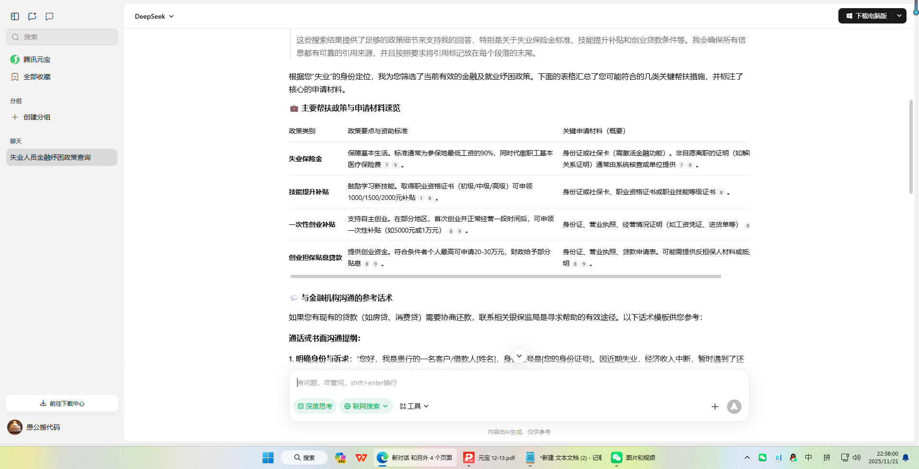The image size is (919, 469).
Task: Click 前往下载中心 button
Action: (x=61, y=403)
